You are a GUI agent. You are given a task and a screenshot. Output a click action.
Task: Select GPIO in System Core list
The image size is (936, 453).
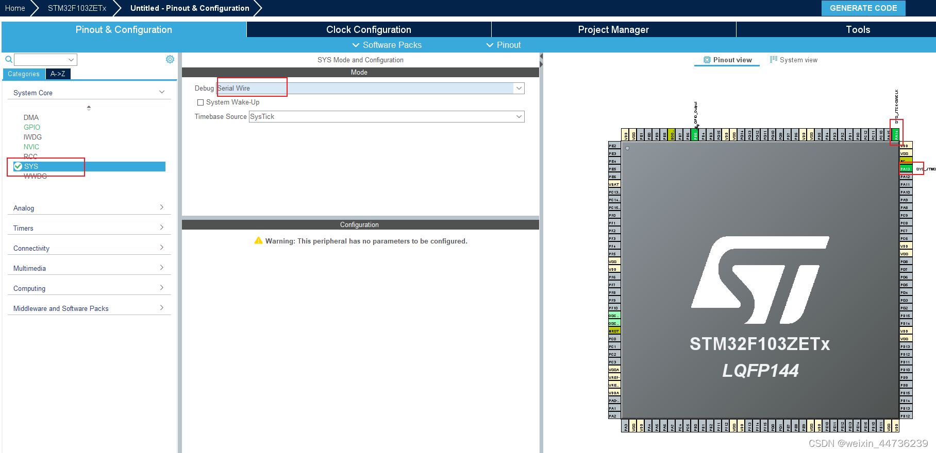pos(32,127)
